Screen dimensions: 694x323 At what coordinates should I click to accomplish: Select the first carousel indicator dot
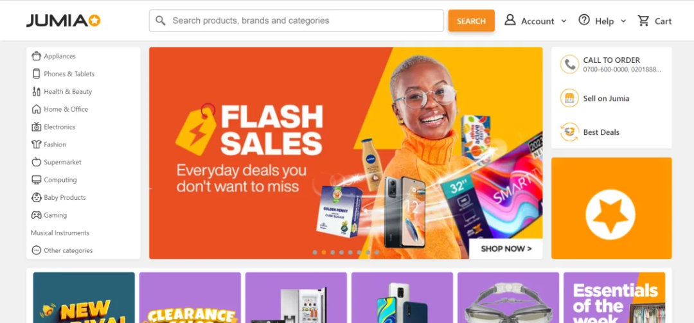tap(315, 252)
